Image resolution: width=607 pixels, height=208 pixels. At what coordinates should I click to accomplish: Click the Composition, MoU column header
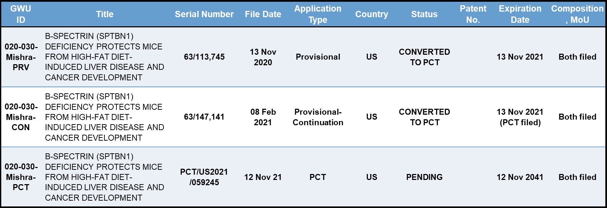(x=577, y=14)
